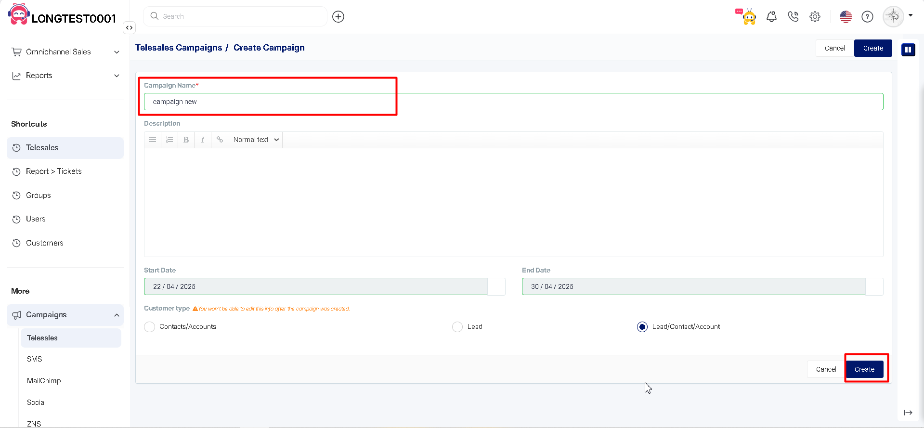Viewport: 924px width, 428px height.
Task: Toggle bold in description editor
Action: click(x=186, y=140)
